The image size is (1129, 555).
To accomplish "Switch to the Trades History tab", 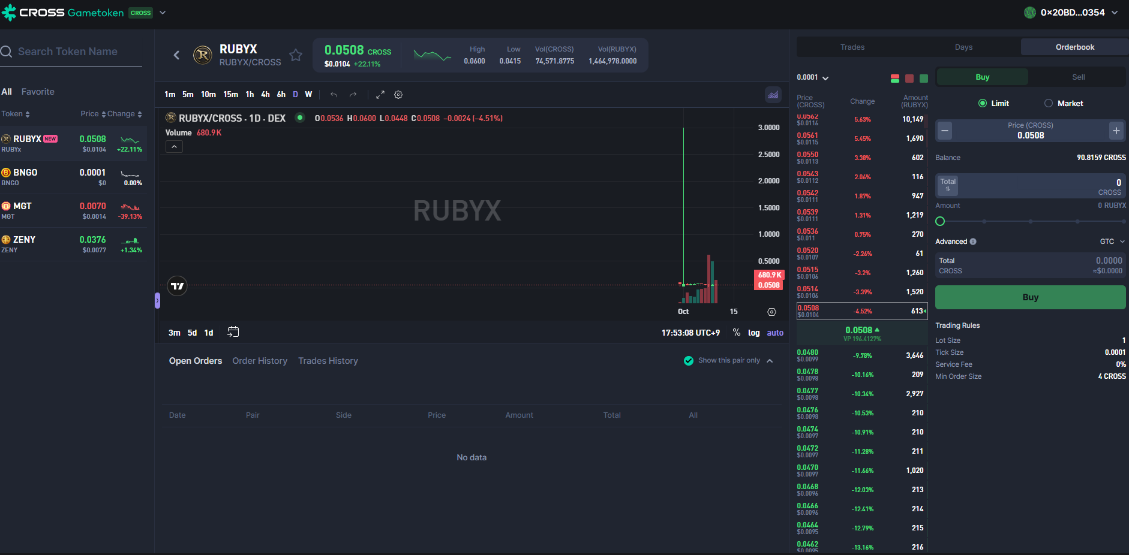I will click(328, 361).
